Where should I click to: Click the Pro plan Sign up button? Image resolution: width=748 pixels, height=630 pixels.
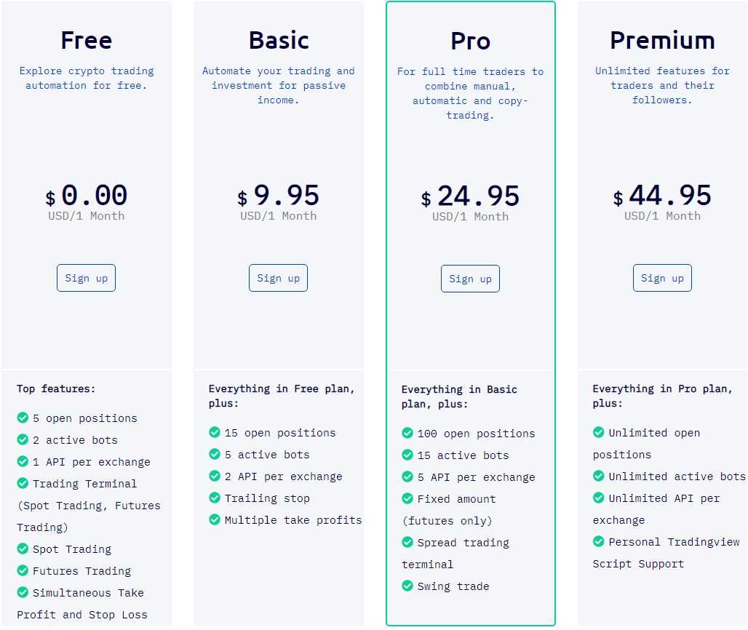pyautogui.click(x=470, y=279)
